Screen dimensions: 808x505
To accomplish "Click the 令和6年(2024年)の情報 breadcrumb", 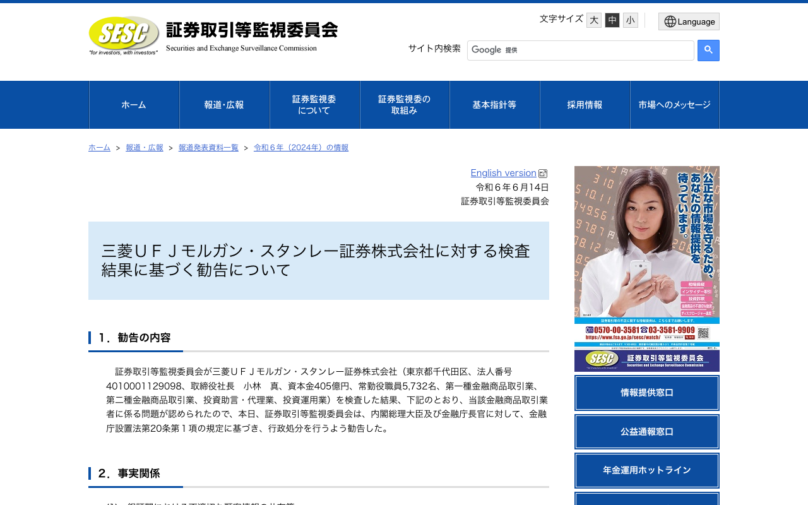I will 301,148.
